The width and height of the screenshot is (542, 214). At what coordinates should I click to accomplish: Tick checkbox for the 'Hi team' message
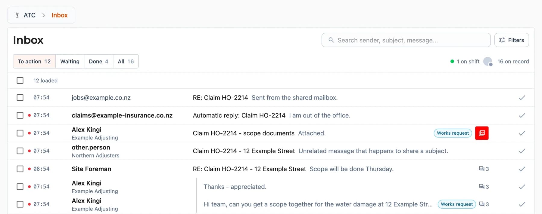click(x=20, y=204)
